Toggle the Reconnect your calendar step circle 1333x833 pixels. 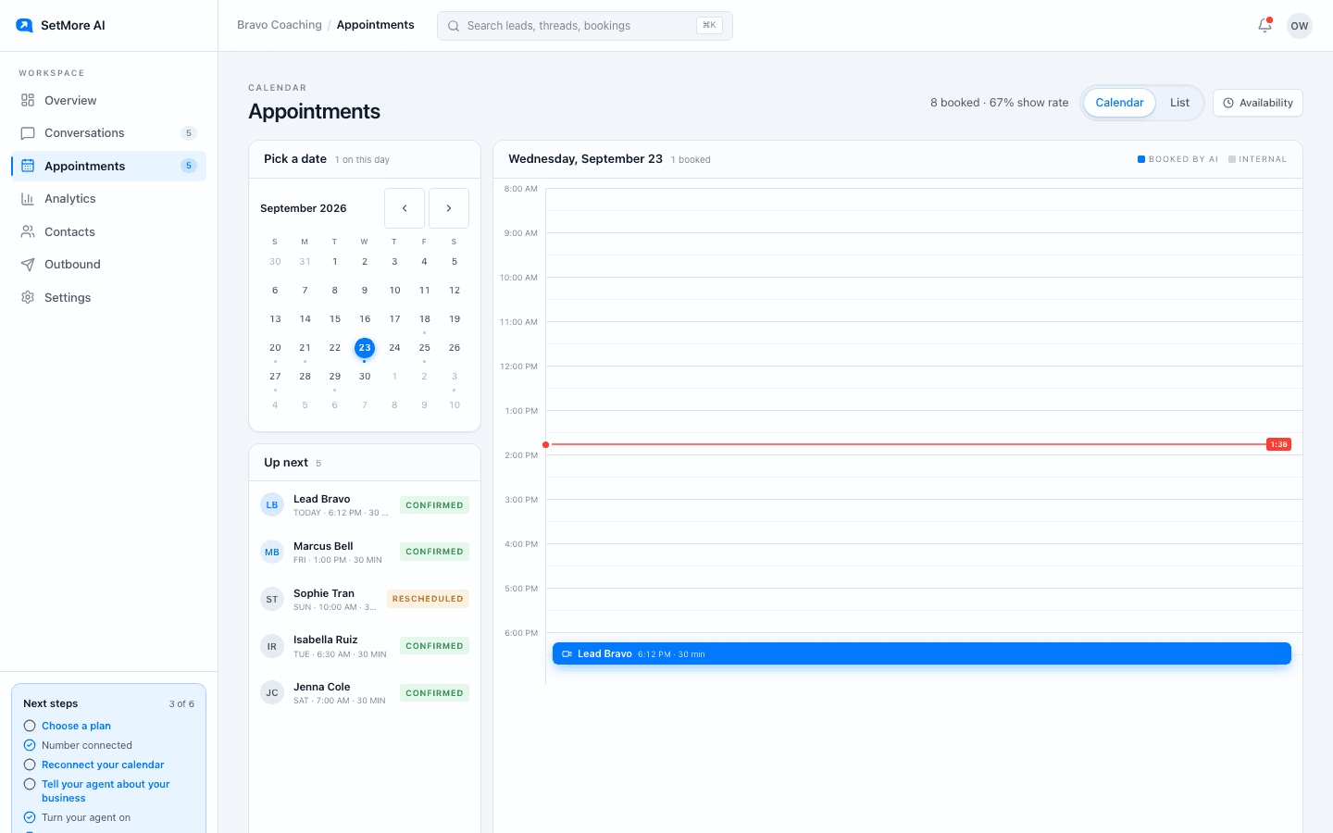pyautogui.click(x=30, y=765)
